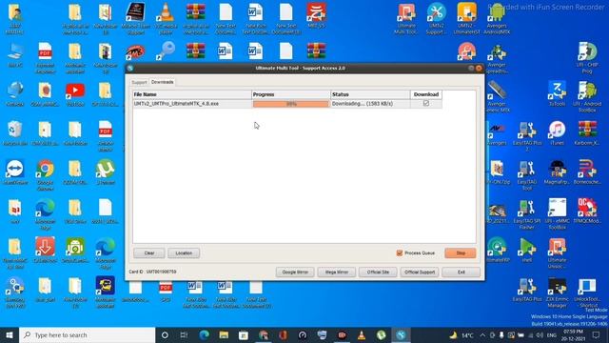This screenshot has height=343, width=609.
Task: Click the Exit button
Action: tap(461, 272)
